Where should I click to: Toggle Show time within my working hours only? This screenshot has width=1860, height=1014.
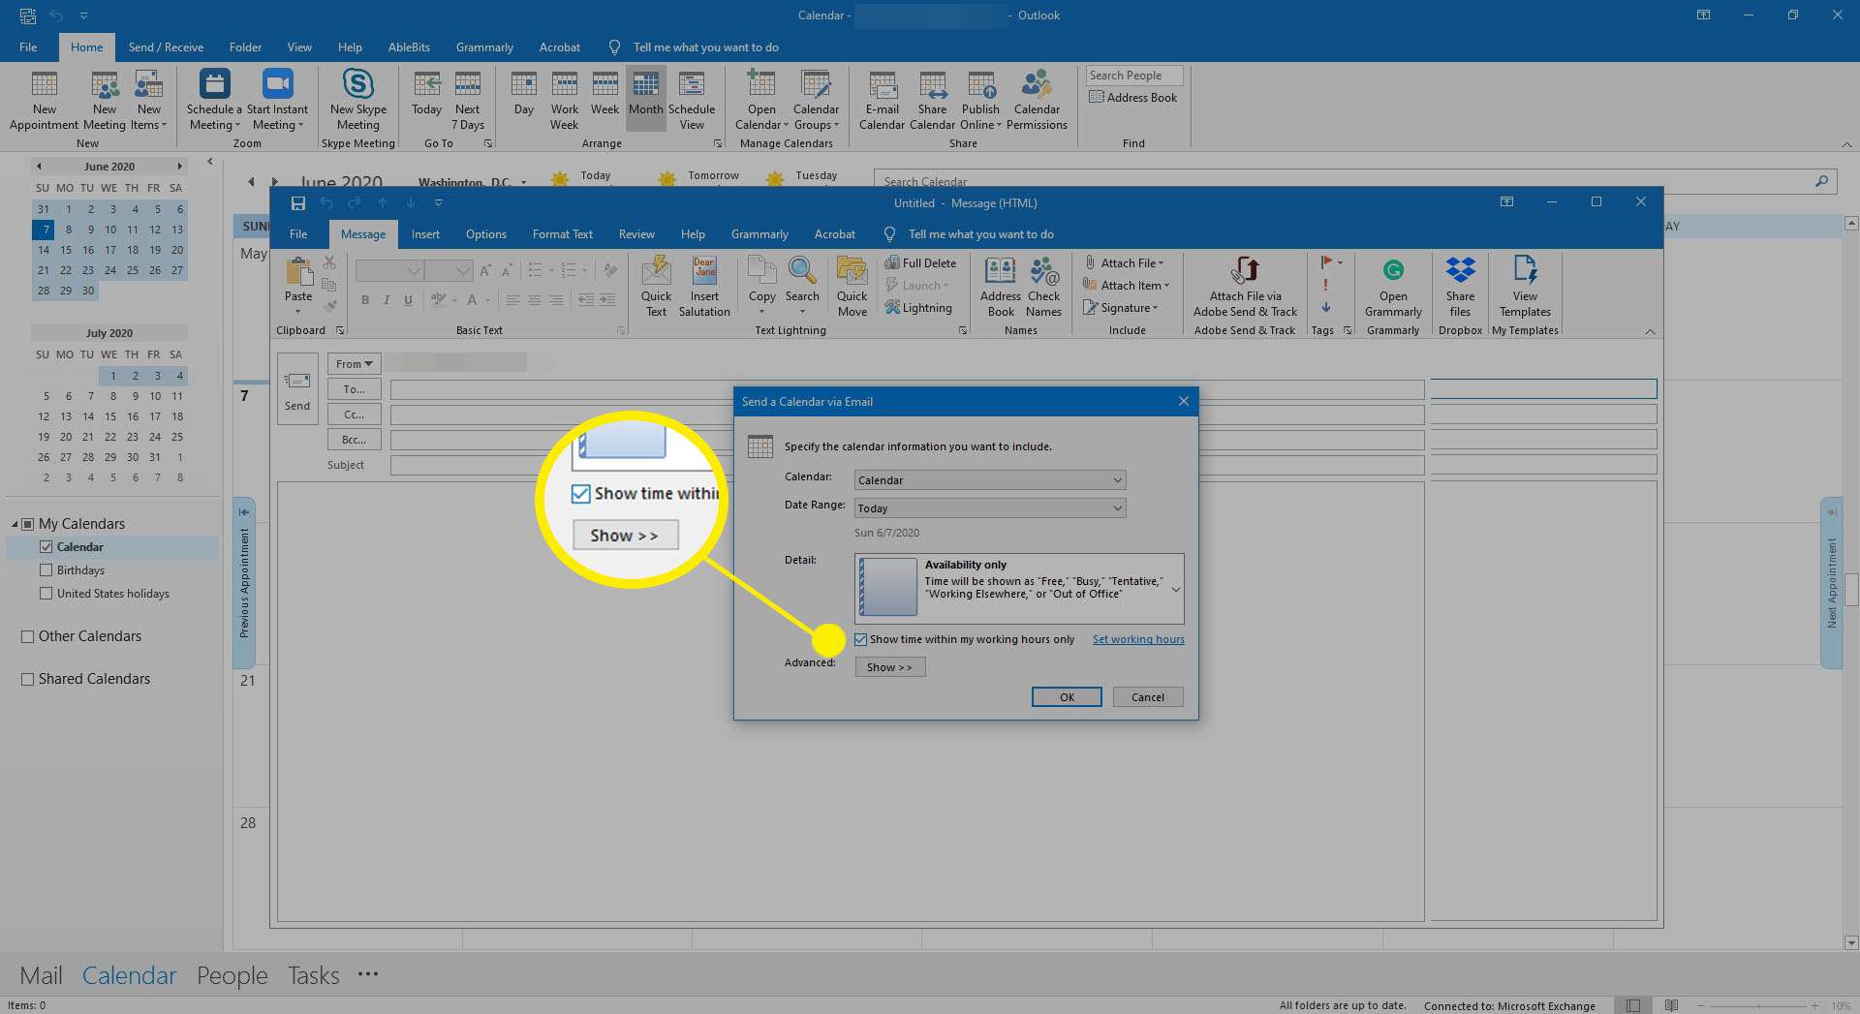[x=860, y=639]
